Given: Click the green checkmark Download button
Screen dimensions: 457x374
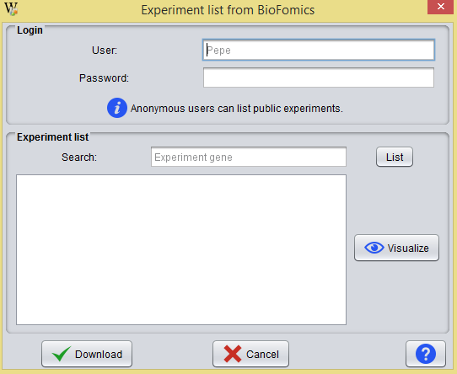Looking at the screenshot, I should 87,354.
